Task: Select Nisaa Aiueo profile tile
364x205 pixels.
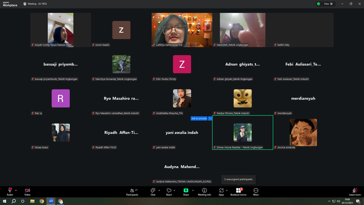Action: pyautogui.click(x=61, y=133)
